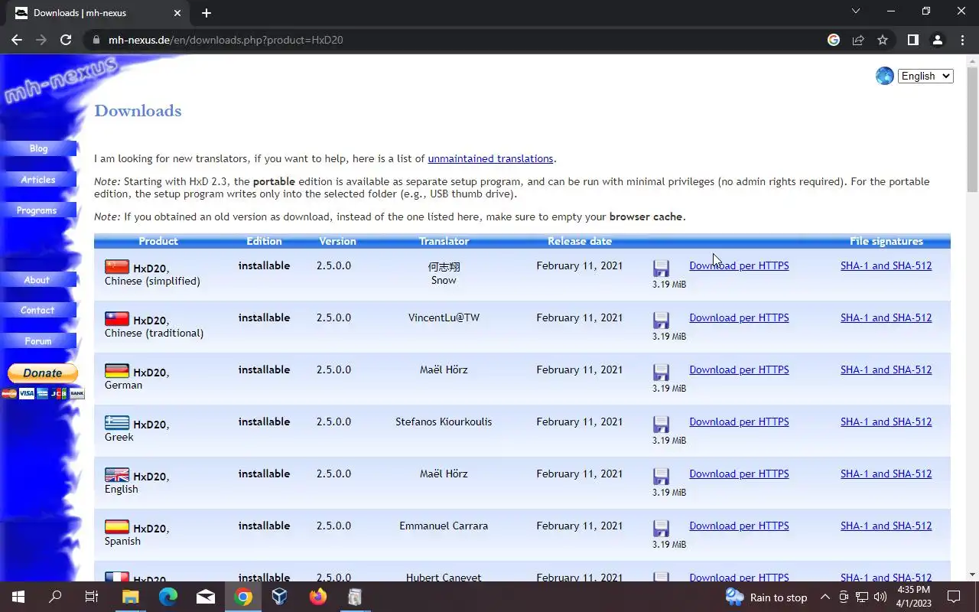The height and width of the screenshot is (612, 979).
Task: Open the Forum navigation item
Action: tap(38, 341)
